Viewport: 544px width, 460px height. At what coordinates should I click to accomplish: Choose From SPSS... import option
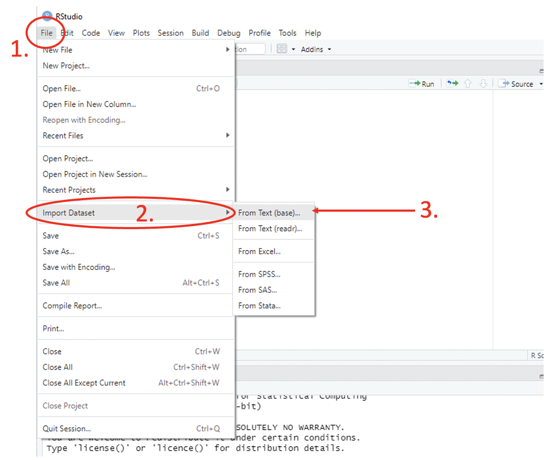coord(274,274)
